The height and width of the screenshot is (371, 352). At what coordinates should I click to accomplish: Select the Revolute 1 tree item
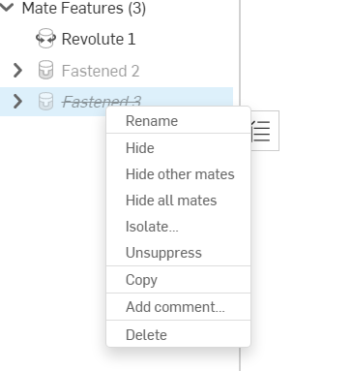pyautogui.click(x=99, y=39)
